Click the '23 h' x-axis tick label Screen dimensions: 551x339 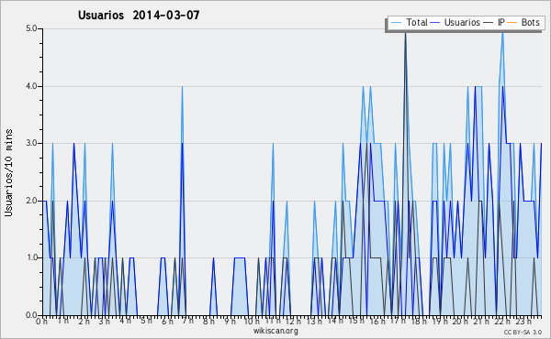[x=523, y=321]
